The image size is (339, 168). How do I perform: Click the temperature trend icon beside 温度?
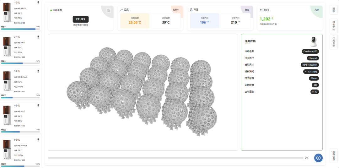(x=121, y=10)
